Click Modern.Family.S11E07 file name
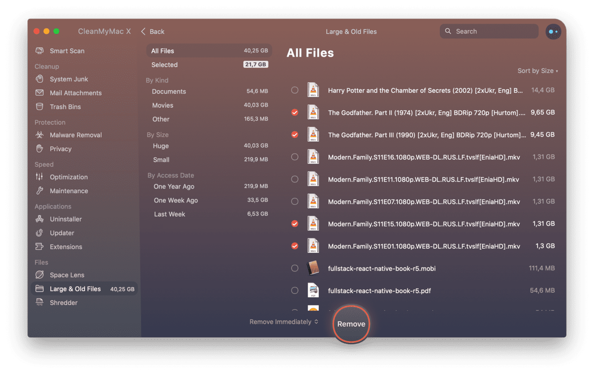The width and height of the screenshot is (594, 374). 424,202
